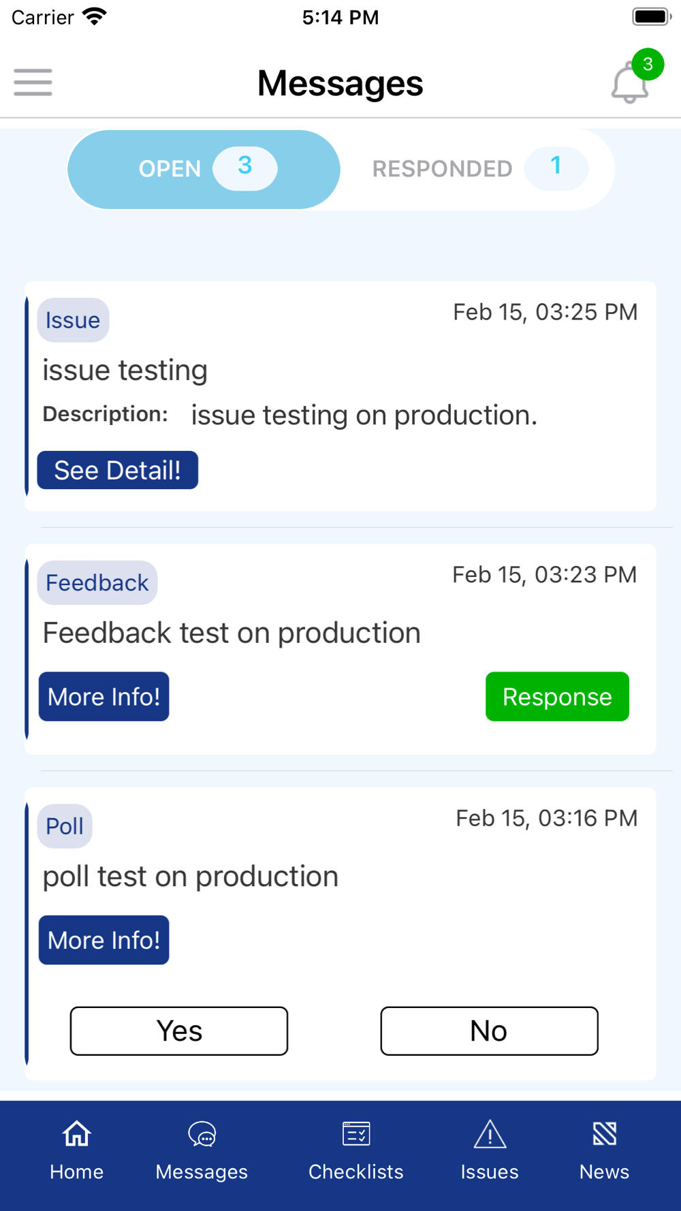This screenshot has height=1211, width=681.
Task: Click See Detail! on issue message
Action: click(x=117, y=470)
